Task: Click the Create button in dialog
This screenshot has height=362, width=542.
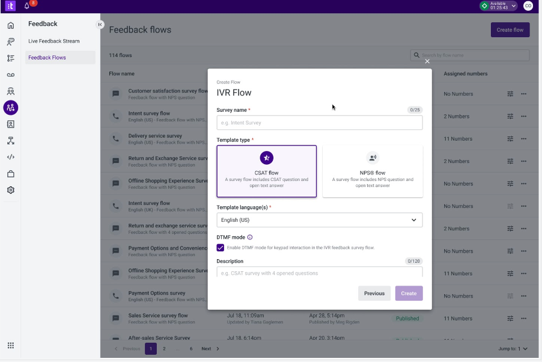Action: 409,293
